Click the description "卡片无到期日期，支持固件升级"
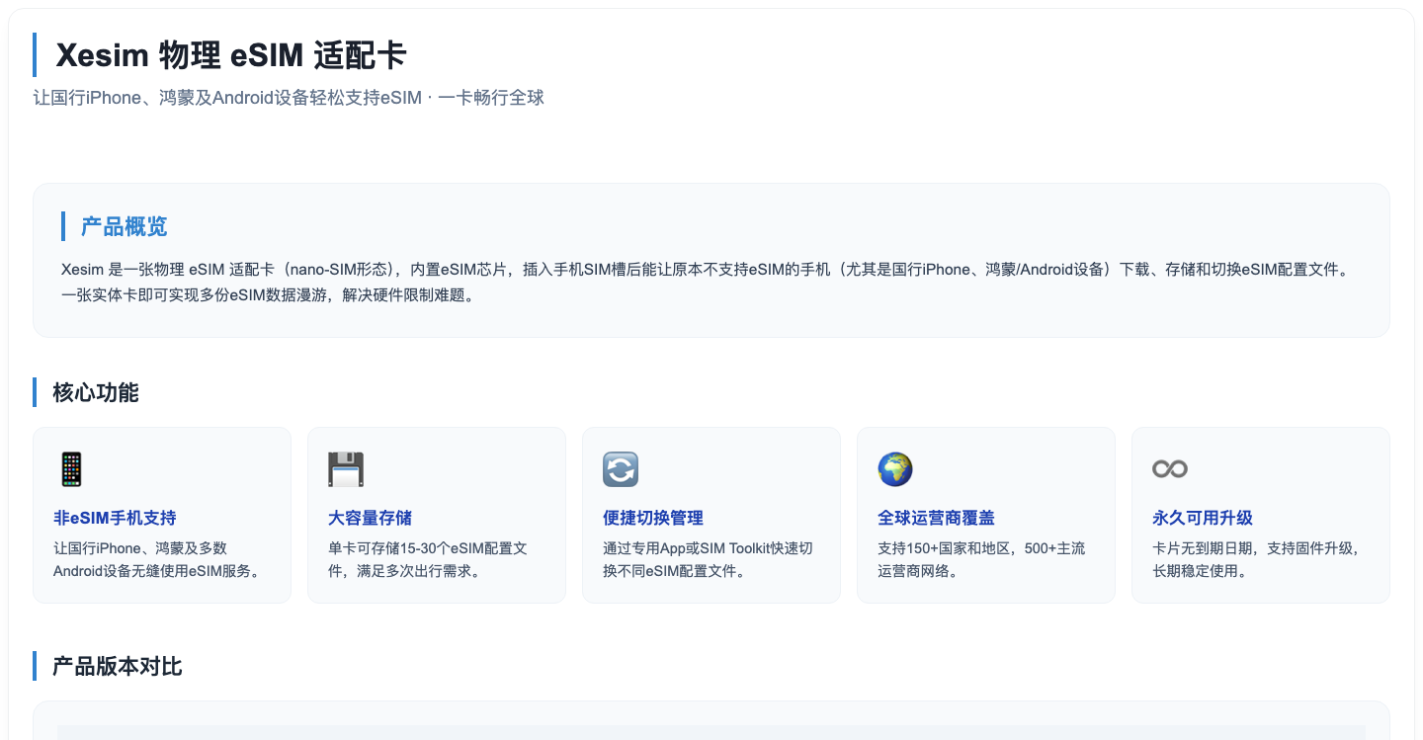The height and width of the screenshot is (740, 1423). click(x=1256, y=559)
